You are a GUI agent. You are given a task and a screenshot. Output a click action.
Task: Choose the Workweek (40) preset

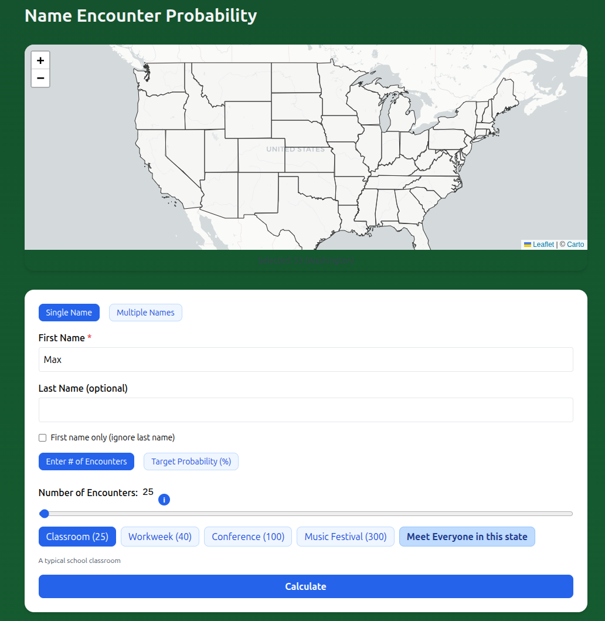pyautogui.click(x=159, y=536)
